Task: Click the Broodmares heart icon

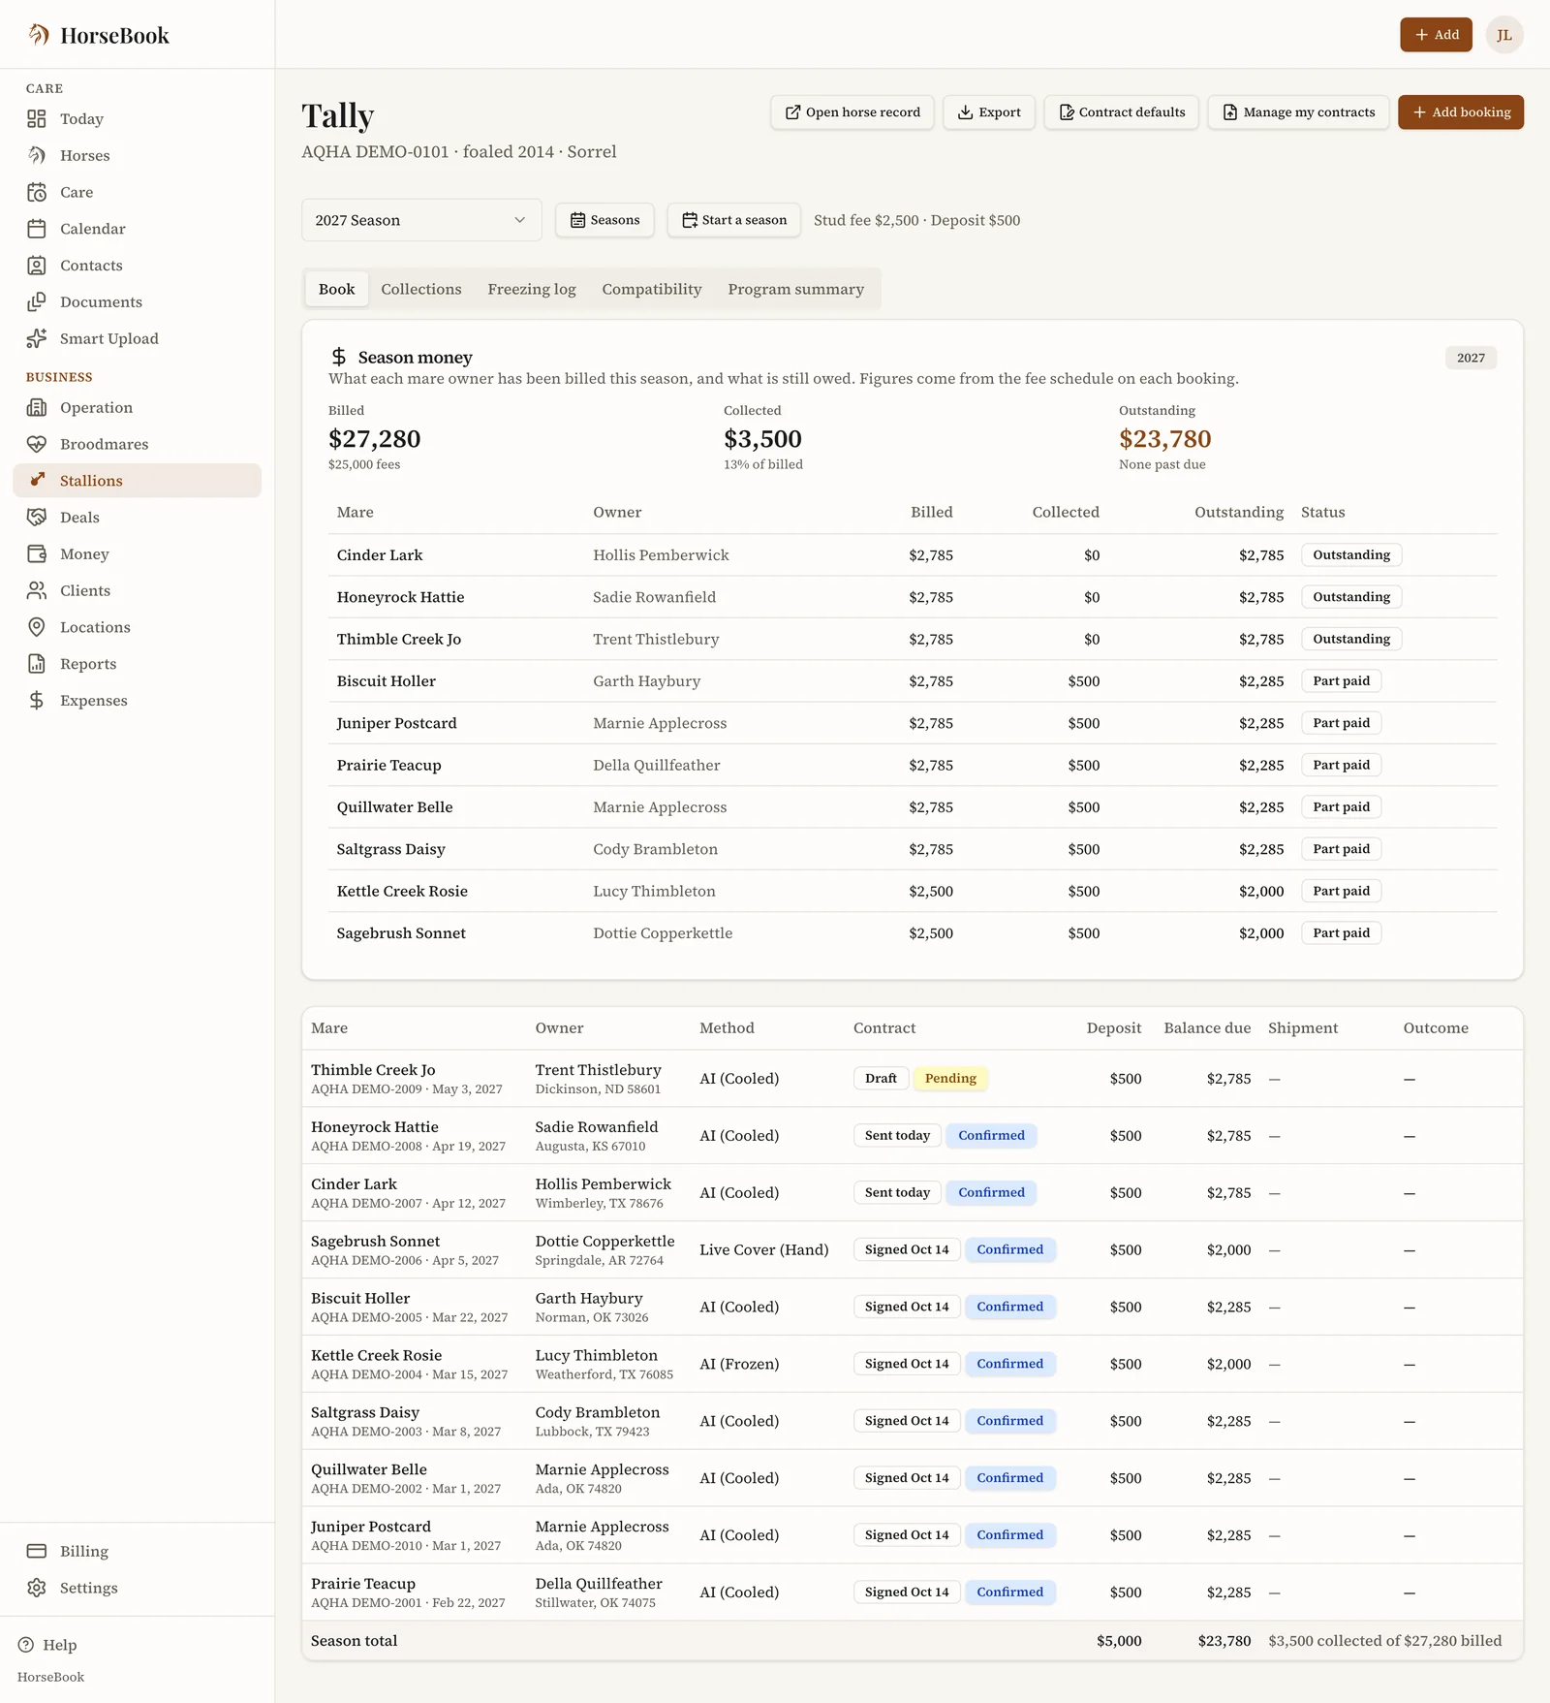Action: (x=37, y=445)
